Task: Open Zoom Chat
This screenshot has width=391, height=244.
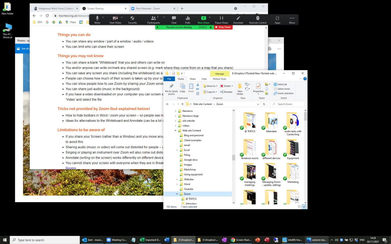Action: pos(174,20)
